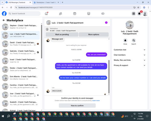Mute this conversation with bell icon
151x121 pixels.
[125, 41]
